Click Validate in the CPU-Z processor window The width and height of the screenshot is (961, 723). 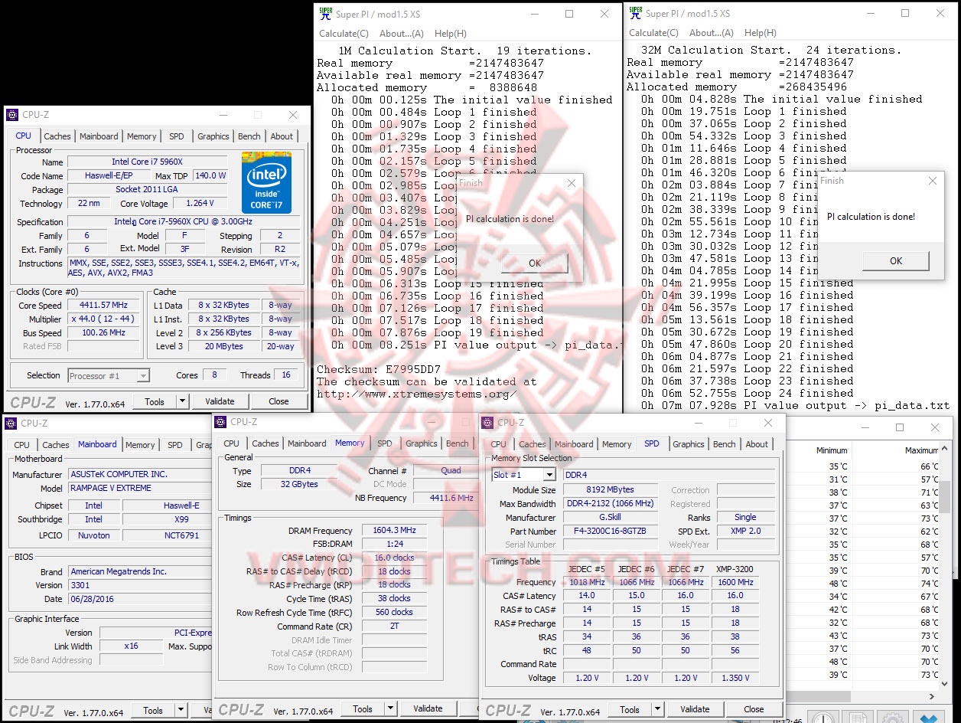point(220,401)
